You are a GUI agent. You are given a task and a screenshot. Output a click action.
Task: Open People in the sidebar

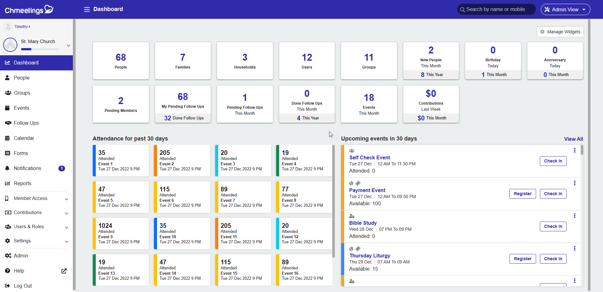[x=36, y=78]
